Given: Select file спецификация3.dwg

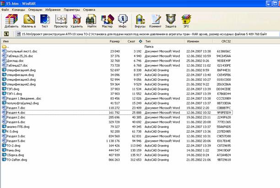Looking at the screenshot, I should tap(21, 79).
